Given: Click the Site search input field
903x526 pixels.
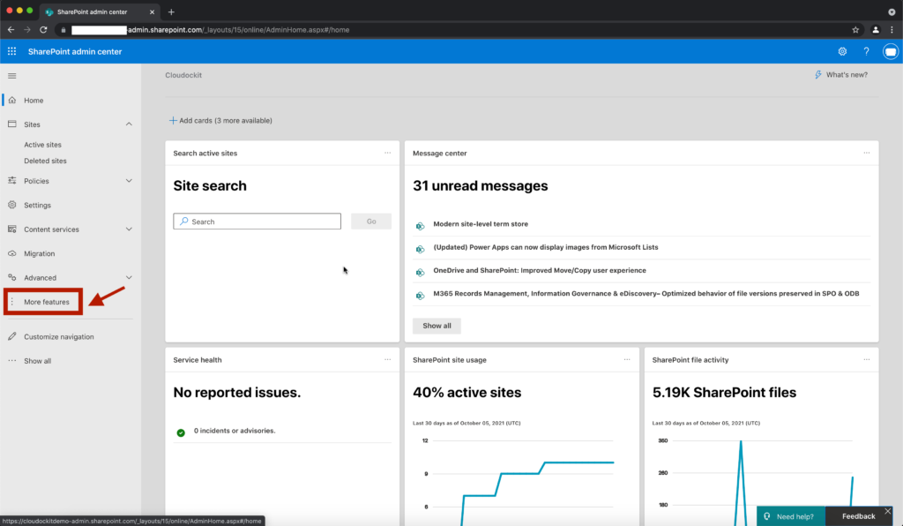Looking at the screenshot, I should [257, 222].
